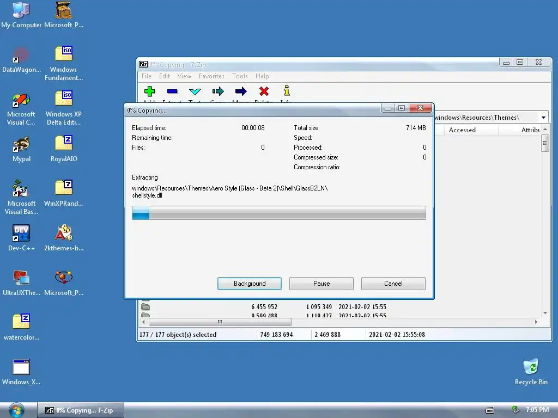558x418 pixels.
Task: Click the Copy arrow icon in 7-Zip
Action: [x=218, y=91]
